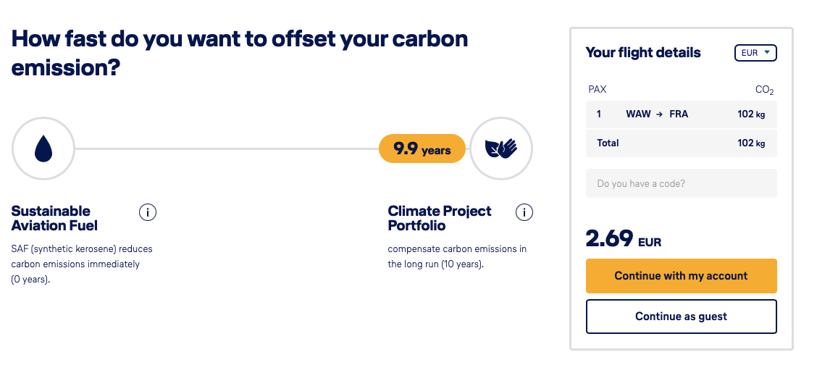Click the leaf and hand Climate Project icon

coord(501,149)
